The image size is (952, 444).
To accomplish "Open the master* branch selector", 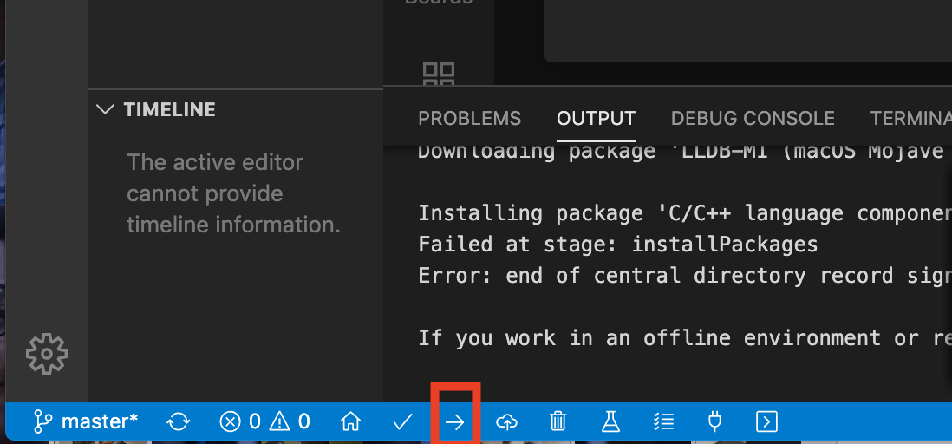I will [x=86, y=421].
